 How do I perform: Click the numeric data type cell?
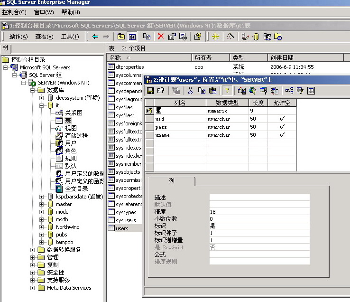coord(227,111)
